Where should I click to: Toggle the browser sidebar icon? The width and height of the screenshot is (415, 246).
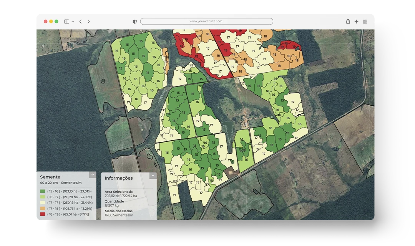[66, 22]
